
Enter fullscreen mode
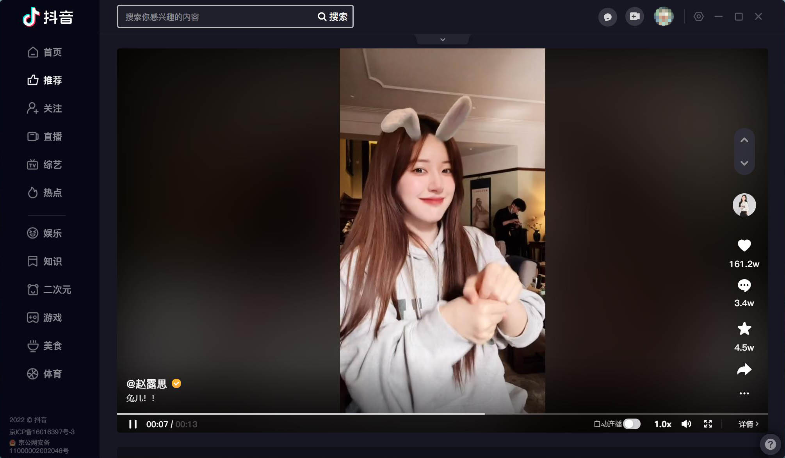coord(708,424)
